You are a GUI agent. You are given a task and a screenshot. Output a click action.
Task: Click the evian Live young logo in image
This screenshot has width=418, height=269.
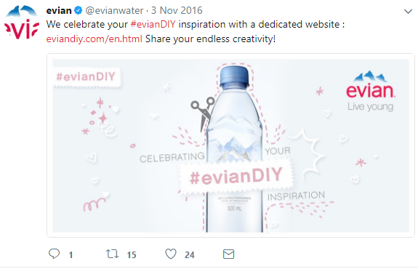[x=371, y=91]
